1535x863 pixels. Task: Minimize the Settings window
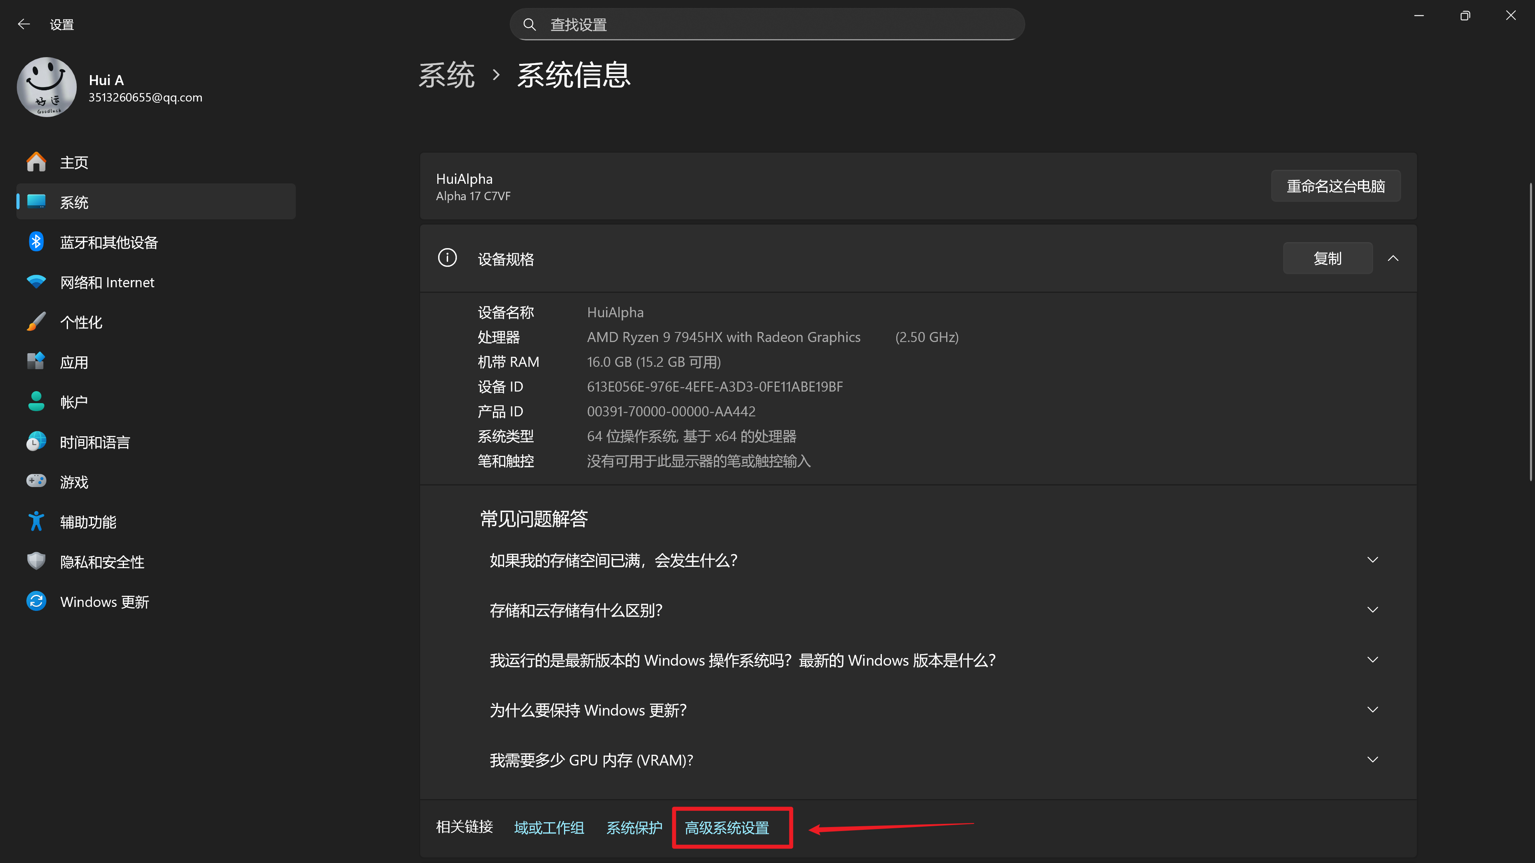[1419, 16]
